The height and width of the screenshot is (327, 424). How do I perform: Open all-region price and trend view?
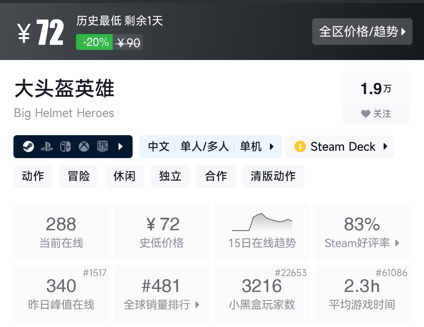tap(362, 32)
